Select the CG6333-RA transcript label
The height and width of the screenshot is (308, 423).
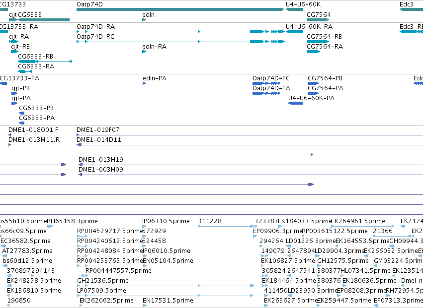click(36, 66)
